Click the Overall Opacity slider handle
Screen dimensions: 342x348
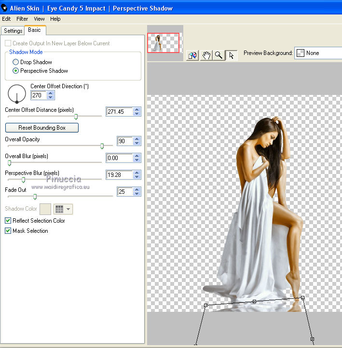(102, 146)
